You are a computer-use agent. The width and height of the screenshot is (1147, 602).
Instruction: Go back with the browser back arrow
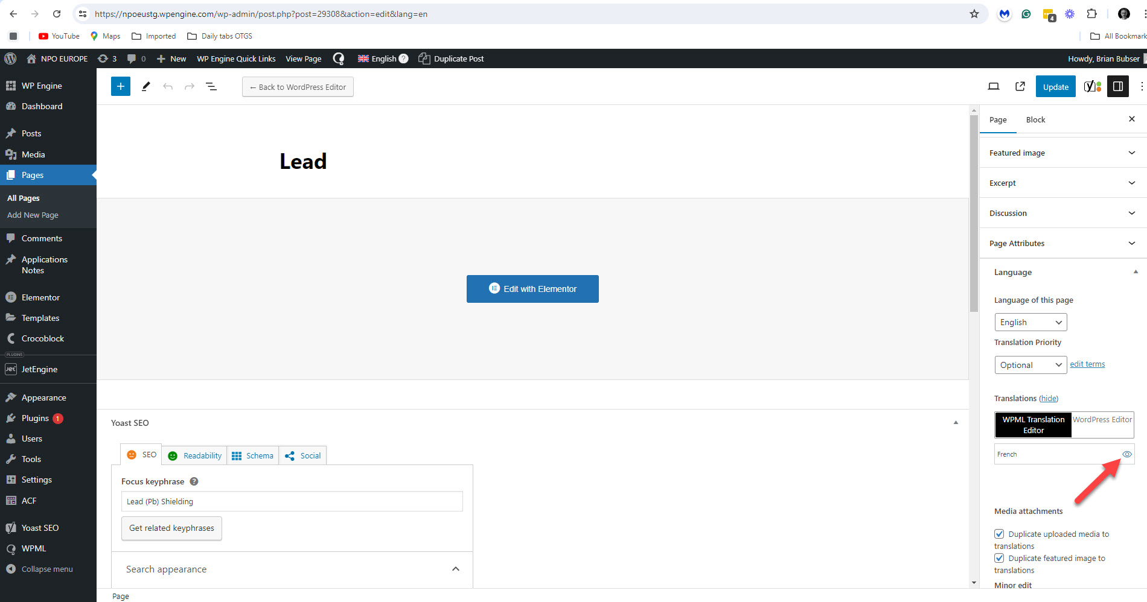pyautogui.click(x=13, y=14)
